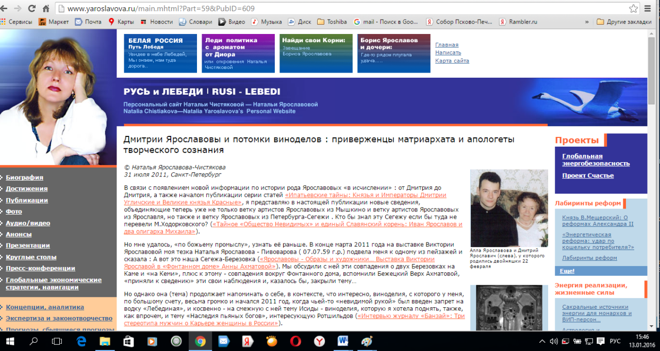The image size is (660, 351).
Task: Open the Князь В.Мещерский reforms link
Action: click(598, 220)
